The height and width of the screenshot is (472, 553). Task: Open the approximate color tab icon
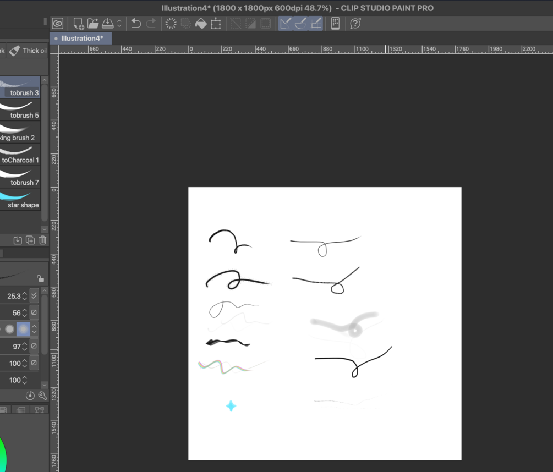pyautogui.click(x=39, y=410)
